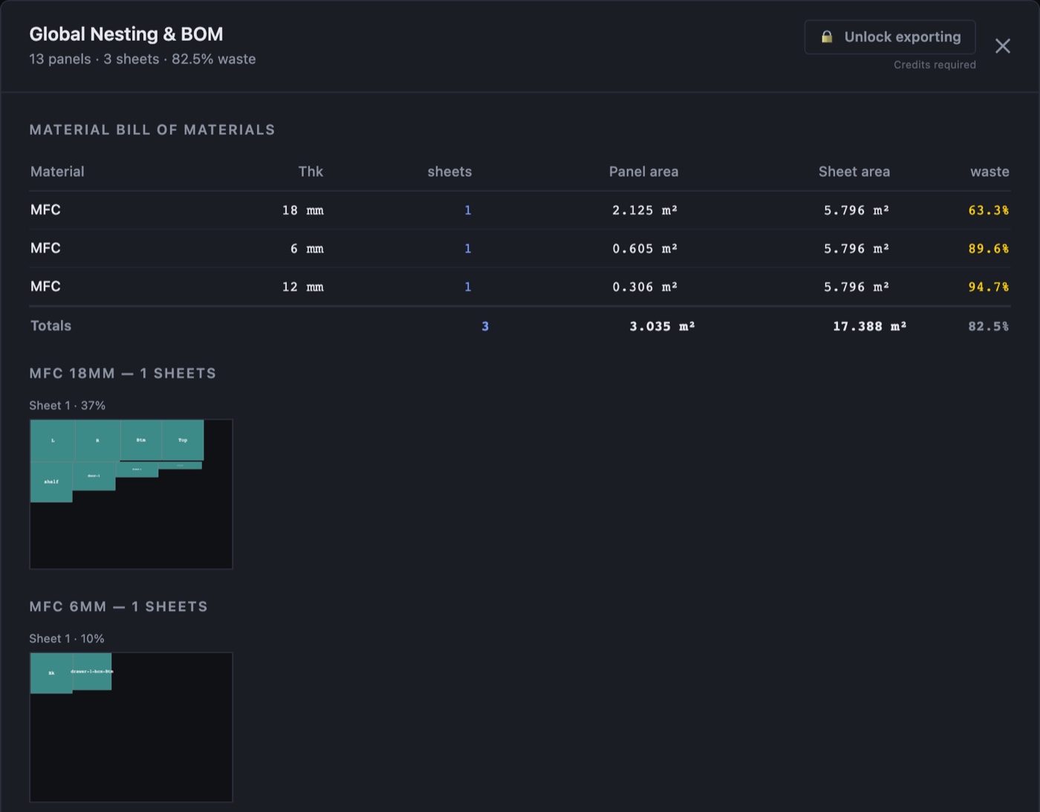Select the shelf panel in the nesting layout
This screenshot has height=812, width=1040.
(x=51, y=481)
